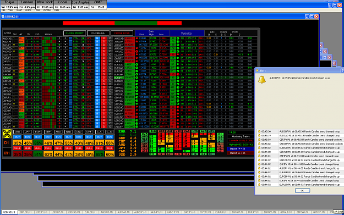Select the 08:44:02 EURUSD alert row
Image resolution: width=344 pixels, height=215 pixels.
click(x=300, y=185)
